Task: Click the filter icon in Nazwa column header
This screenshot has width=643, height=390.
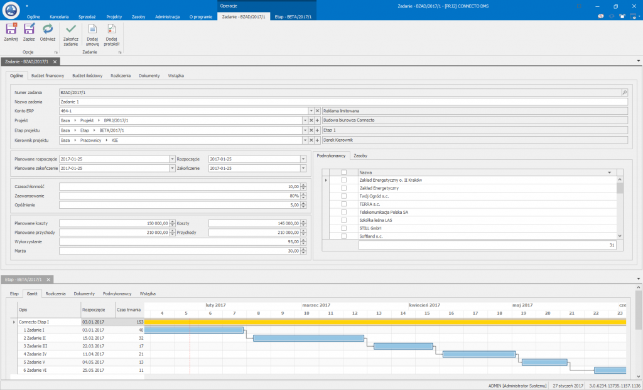Action: click(x=610, y=172)
